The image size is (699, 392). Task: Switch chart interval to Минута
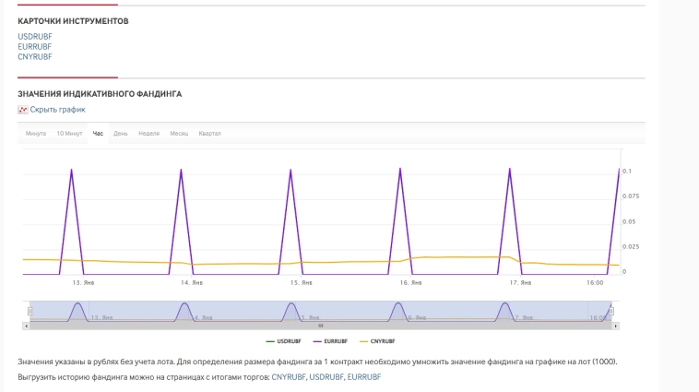point(36,134)
